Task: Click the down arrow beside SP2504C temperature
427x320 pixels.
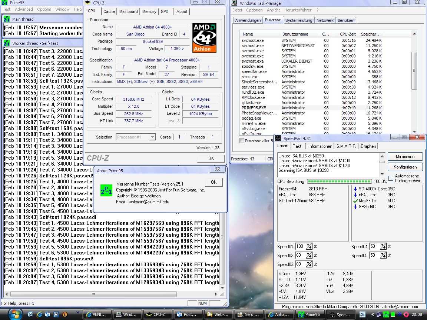Action: (355, 207)
